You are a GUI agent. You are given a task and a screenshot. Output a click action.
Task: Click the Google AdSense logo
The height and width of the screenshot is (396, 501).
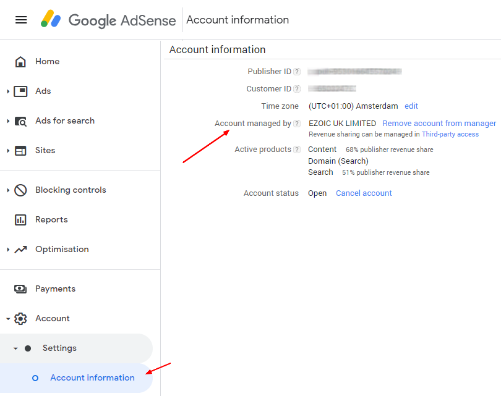coord(109,20)
